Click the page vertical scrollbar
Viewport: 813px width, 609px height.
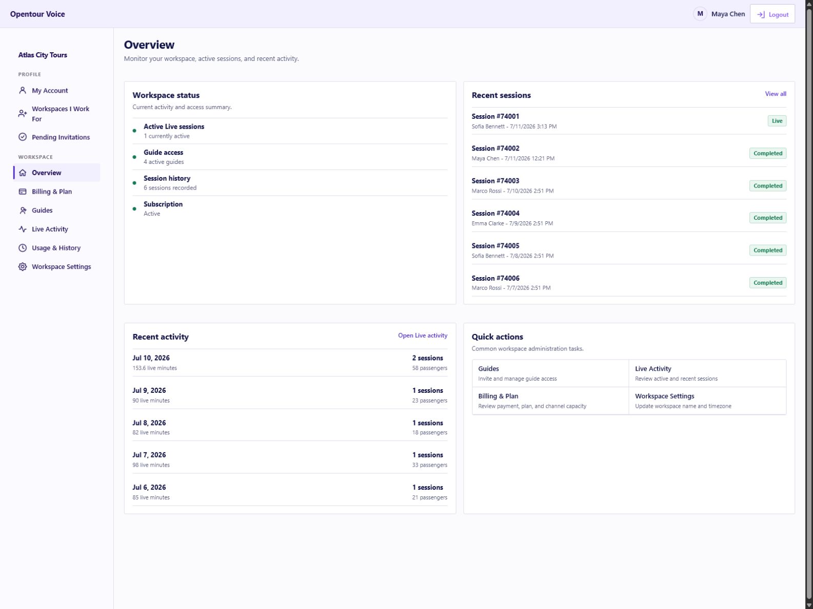click(x=809, y=304)
